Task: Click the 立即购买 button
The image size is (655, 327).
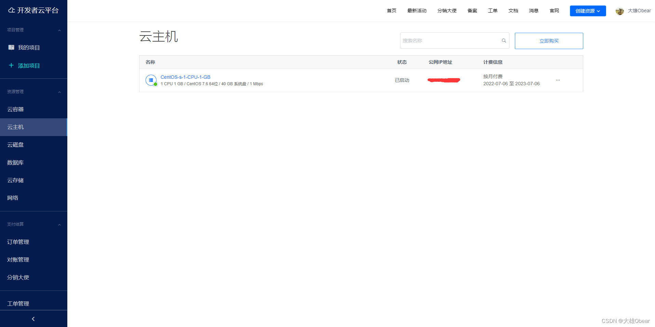Action: click(x=548, y=41)
